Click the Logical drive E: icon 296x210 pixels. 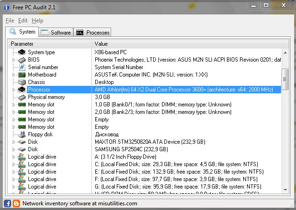point(21,172)
